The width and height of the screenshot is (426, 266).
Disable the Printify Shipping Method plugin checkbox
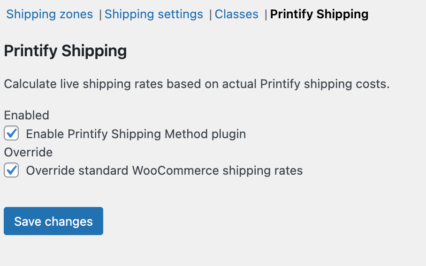(11, 133)
